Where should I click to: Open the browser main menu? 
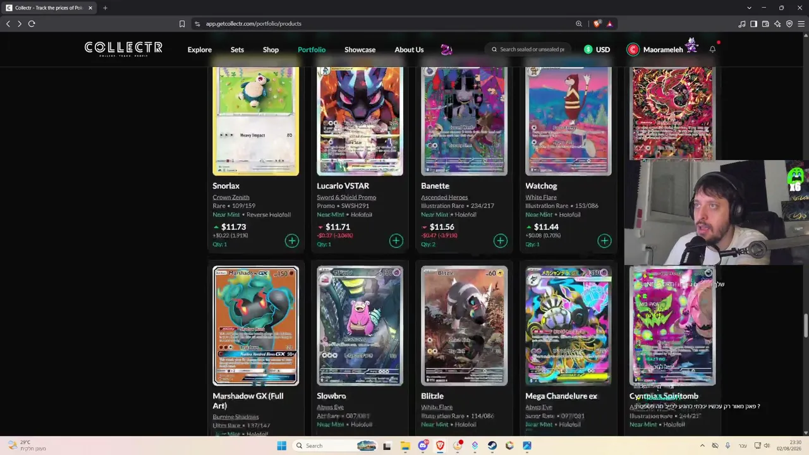tap(801, 23)
